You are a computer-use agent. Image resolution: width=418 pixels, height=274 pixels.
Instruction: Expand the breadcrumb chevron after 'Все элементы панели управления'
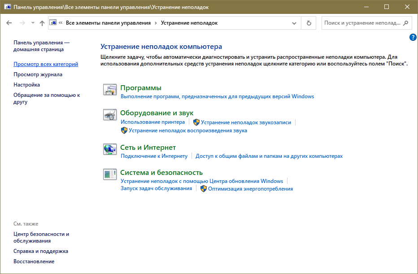tap(156, 23)
